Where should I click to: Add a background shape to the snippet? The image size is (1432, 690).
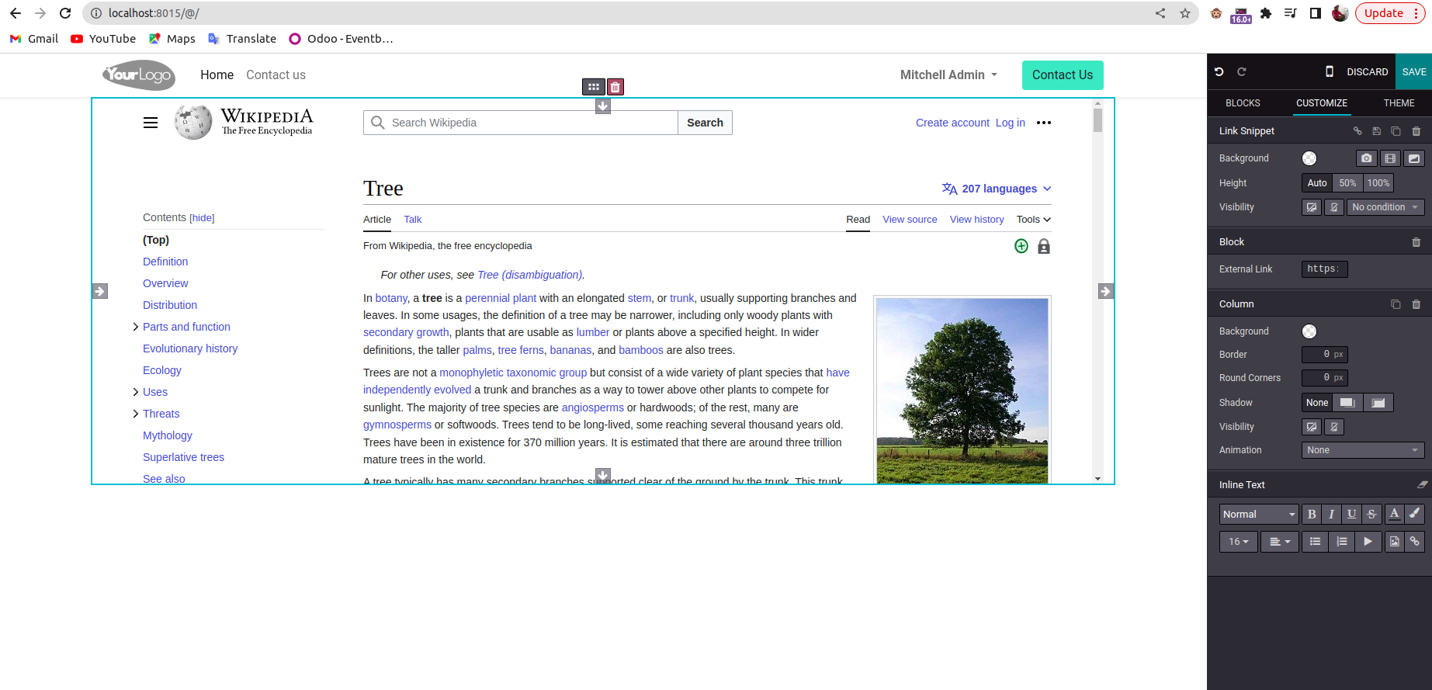coord(1414,158)
